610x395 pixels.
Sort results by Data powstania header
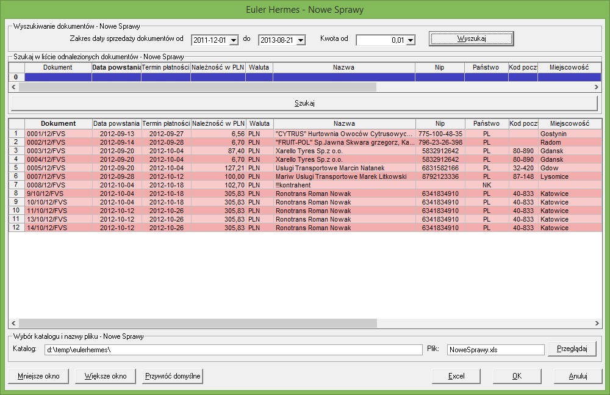(x=117, y=123)
